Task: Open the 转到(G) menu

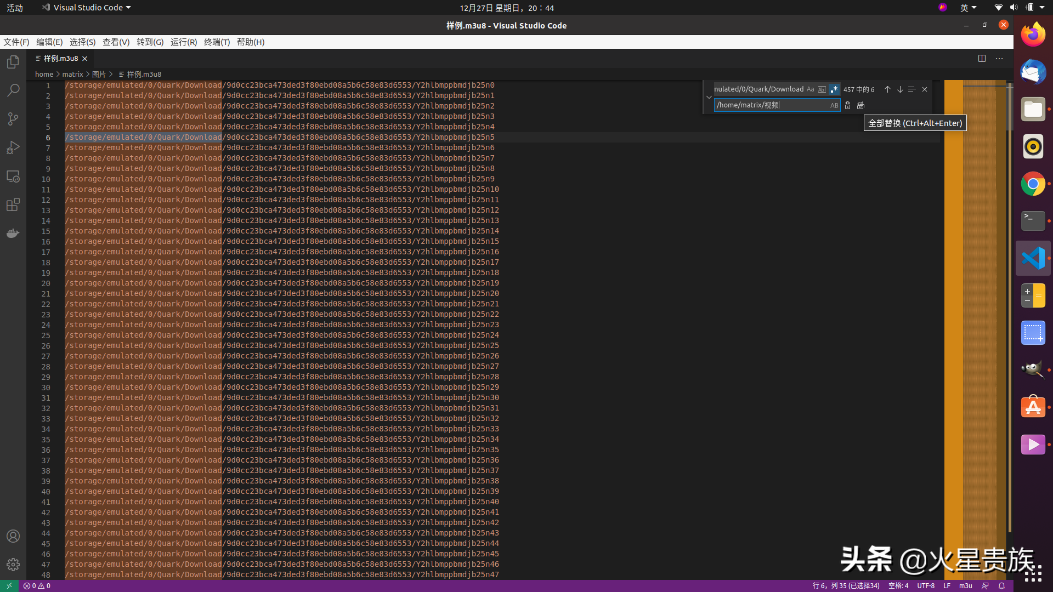Action: click(150, 42)
